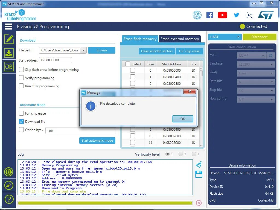Select Erasing & Programming download icon
Viewport: 280px width, 210px height.
(x=9, y=53)
